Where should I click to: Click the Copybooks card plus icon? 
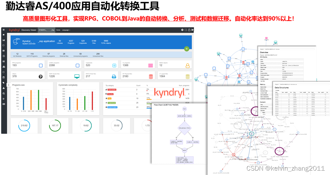tap(114, 66)
